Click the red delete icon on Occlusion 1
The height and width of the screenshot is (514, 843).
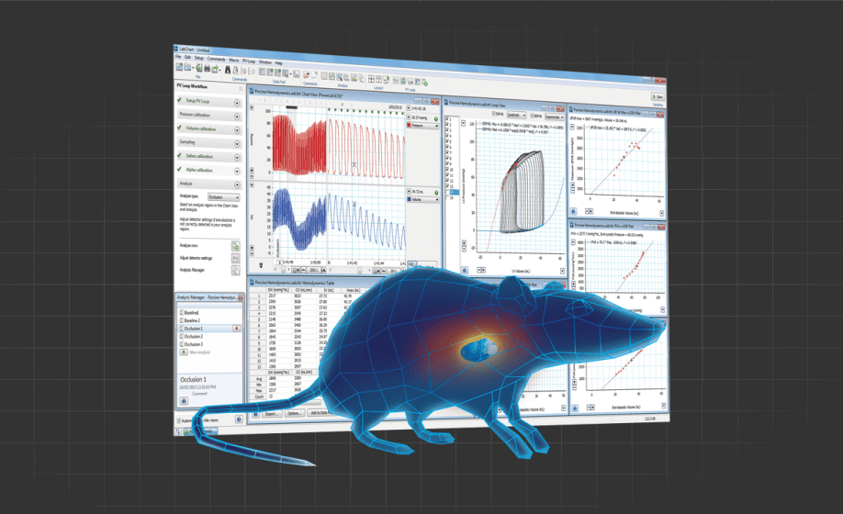237,329
